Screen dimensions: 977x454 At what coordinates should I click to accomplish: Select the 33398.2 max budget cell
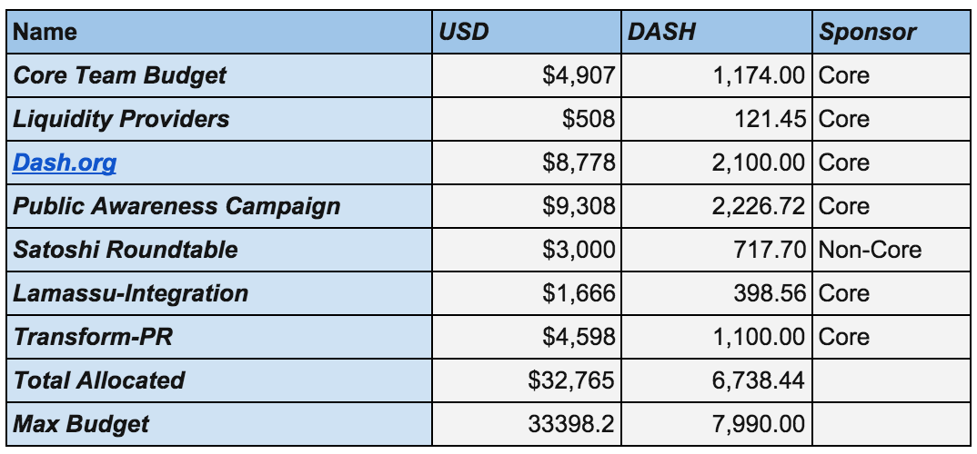coord(527,424)
